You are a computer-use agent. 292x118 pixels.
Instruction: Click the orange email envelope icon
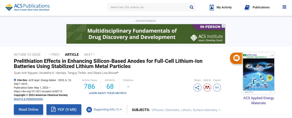pos(236,58)
